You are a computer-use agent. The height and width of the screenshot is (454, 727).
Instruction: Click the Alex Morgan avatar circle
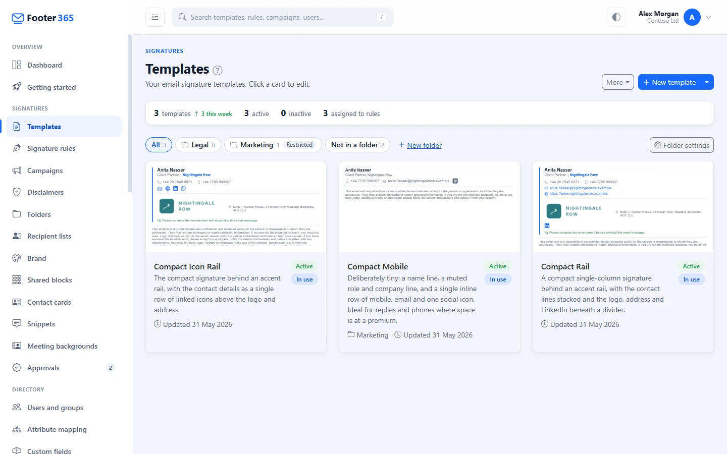[x=692, y=17]
